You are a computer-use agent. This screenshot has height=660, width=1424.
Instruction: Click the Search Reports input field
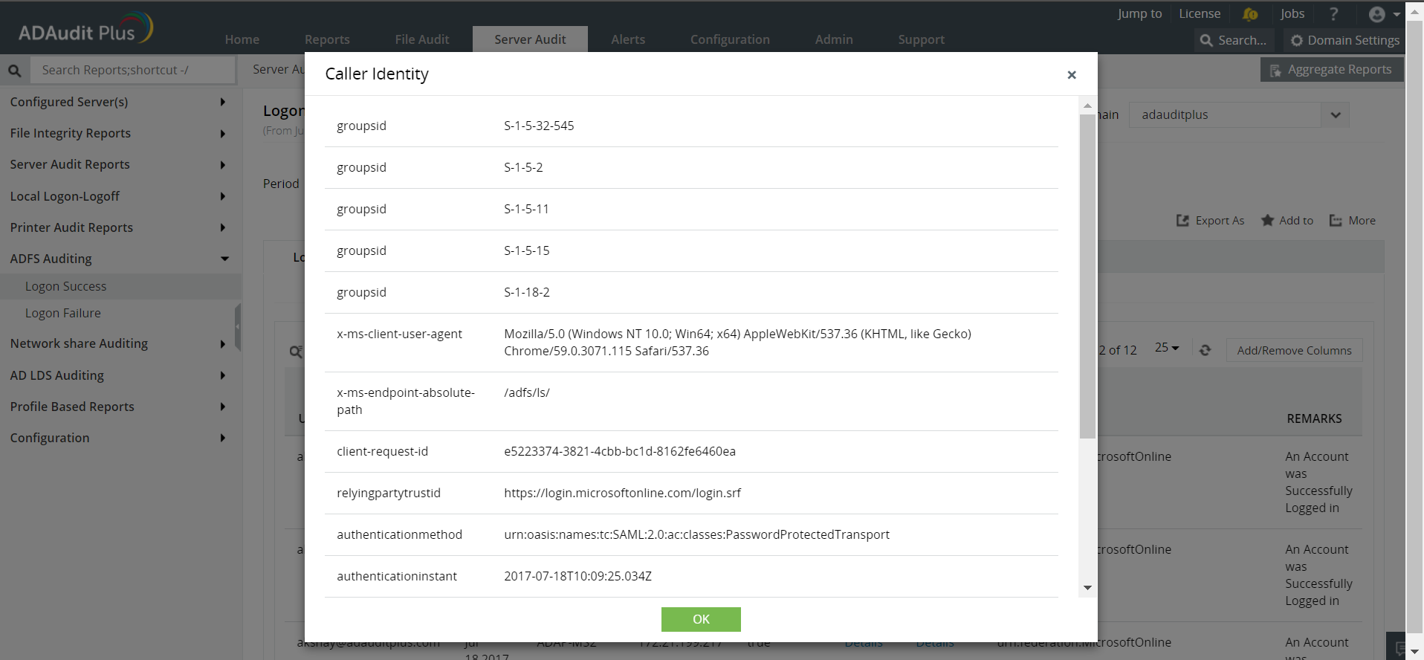coord(132,70)
